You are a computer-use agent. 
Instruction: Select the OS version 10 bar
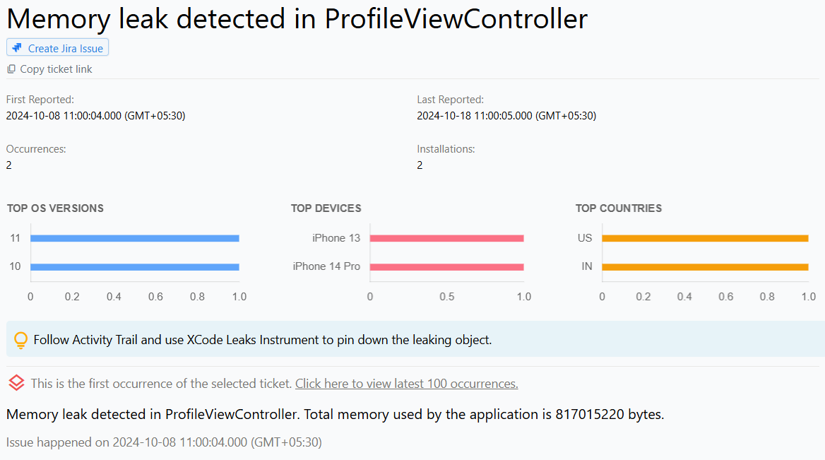coord(134,266)
